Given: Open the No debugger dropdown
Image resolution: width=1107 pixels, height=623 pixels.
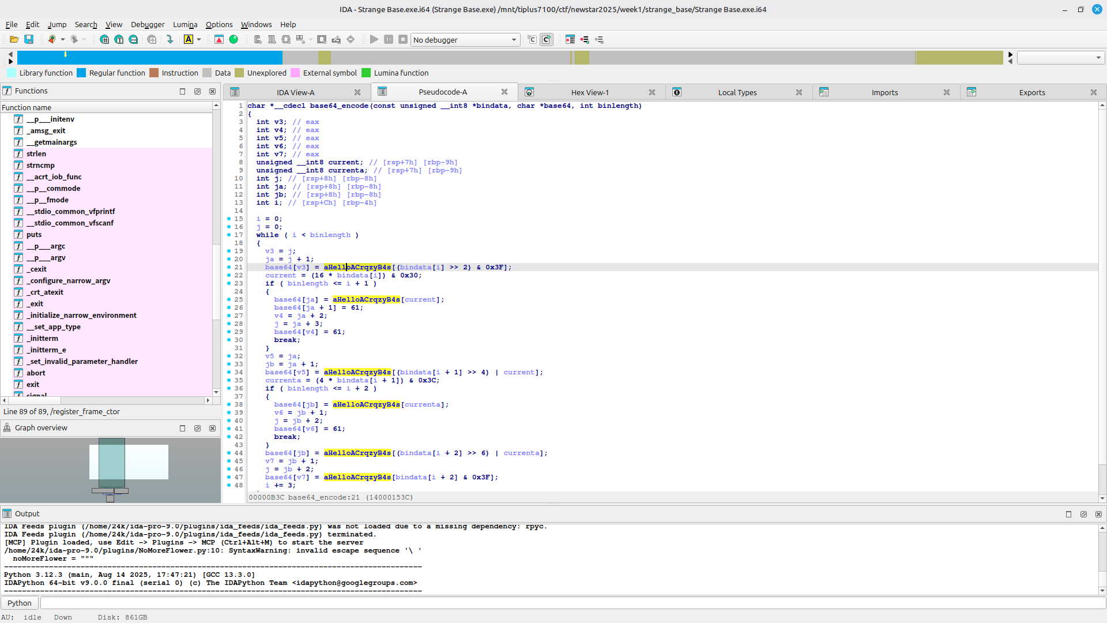Looking at the screenshot, I should (x=465, y=40).
